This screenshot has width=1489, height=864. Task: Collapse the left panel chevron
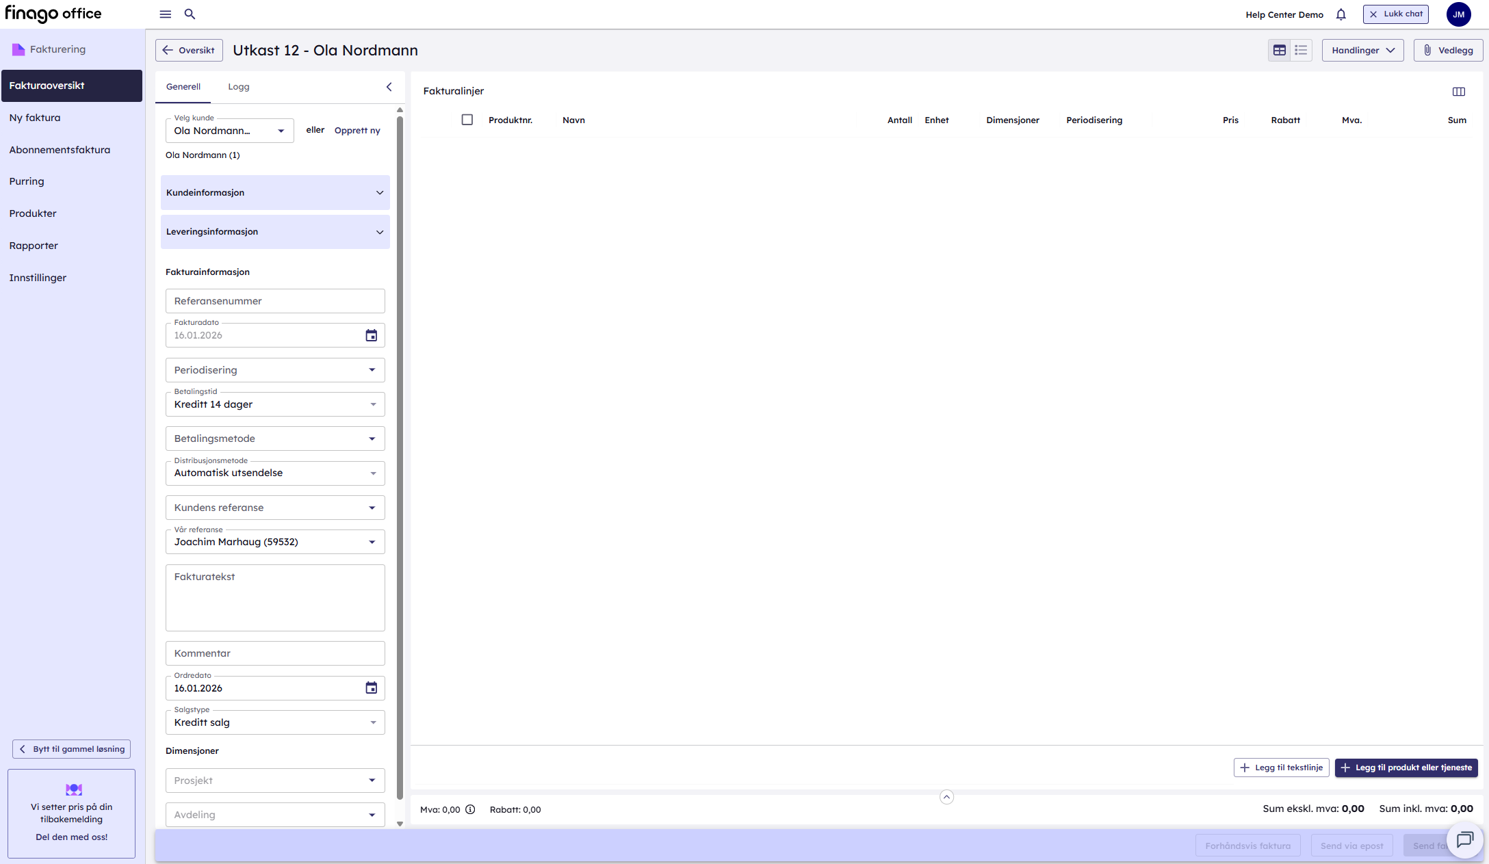pos(389,87)
